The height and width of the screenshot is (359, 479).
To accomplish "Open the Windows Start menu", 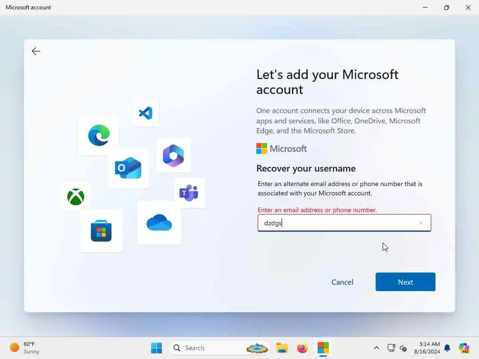I will coord(156,348).
